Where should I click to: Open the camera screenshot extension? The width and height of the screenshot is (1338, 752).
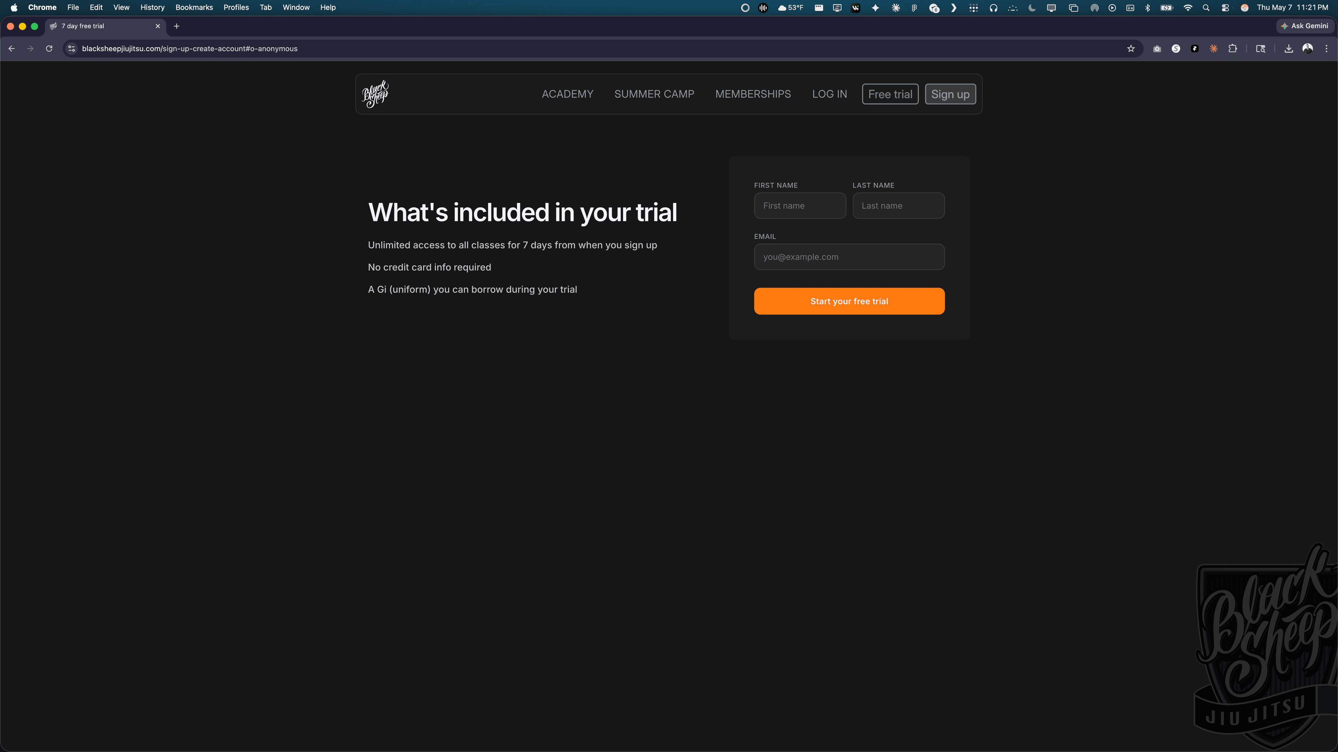coord(1157,49)
